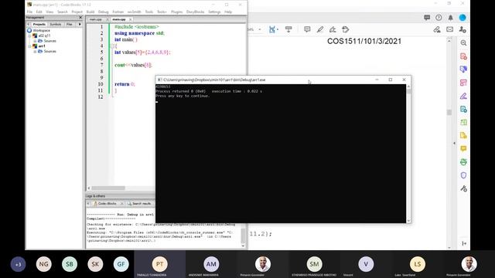Select the Sign document tool in Acrobat

click(x=333, y=29)
